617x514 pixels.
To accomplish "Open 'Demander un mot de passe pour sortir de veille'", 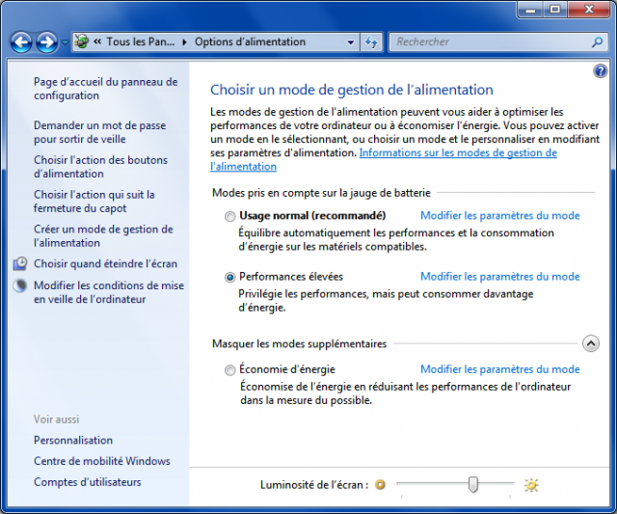I will coord(99,132).
